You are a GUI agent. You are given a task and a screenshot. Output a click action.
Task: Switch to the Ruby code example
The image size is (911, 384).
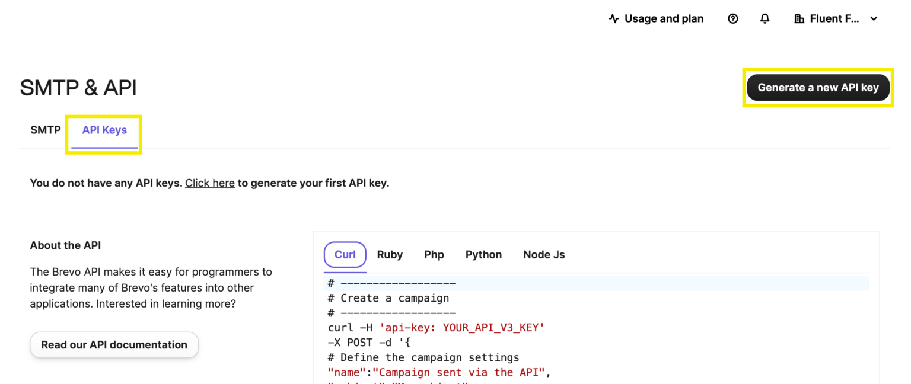pyautogui.click(x=390, y=254)
